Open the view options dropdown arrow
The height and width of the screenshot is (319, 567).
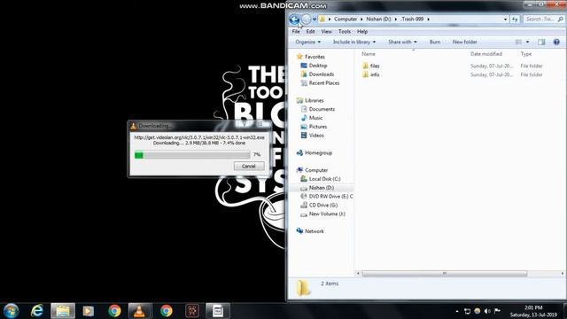(x=528, y=43)
